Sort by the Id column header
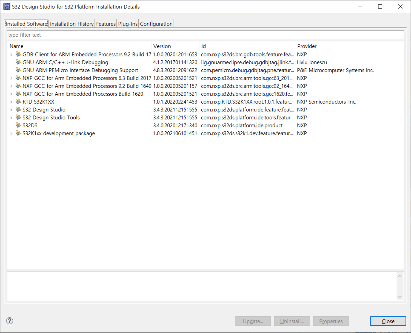The height and width of the screenshot is (333, 411). coord(247,46)
